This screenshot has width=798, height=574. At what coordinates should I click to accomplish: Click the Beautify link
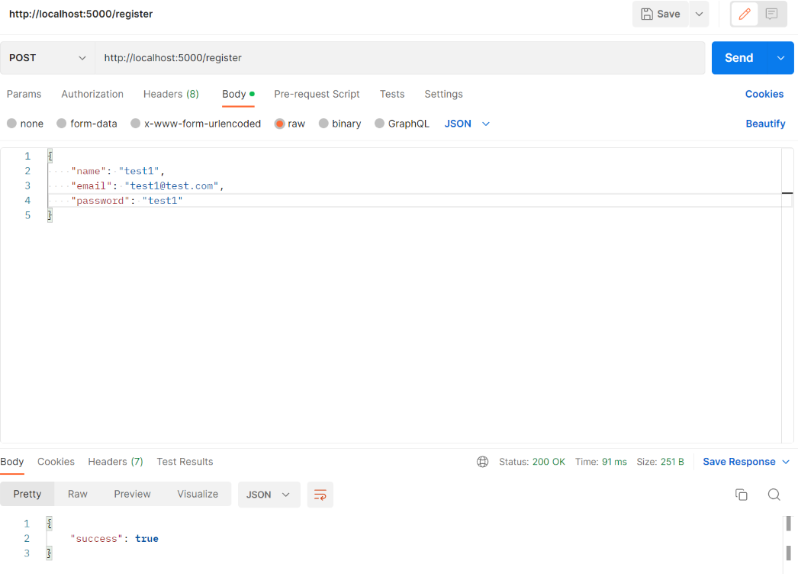pos(765,124)
